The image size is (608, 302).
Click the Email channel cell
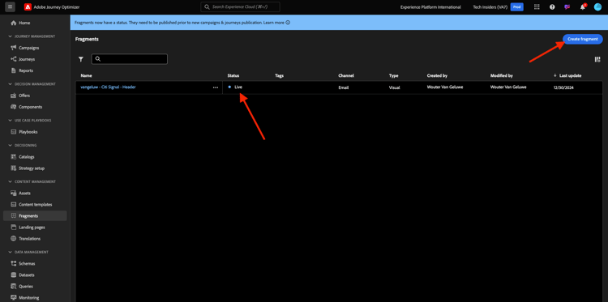pos(343,87)
